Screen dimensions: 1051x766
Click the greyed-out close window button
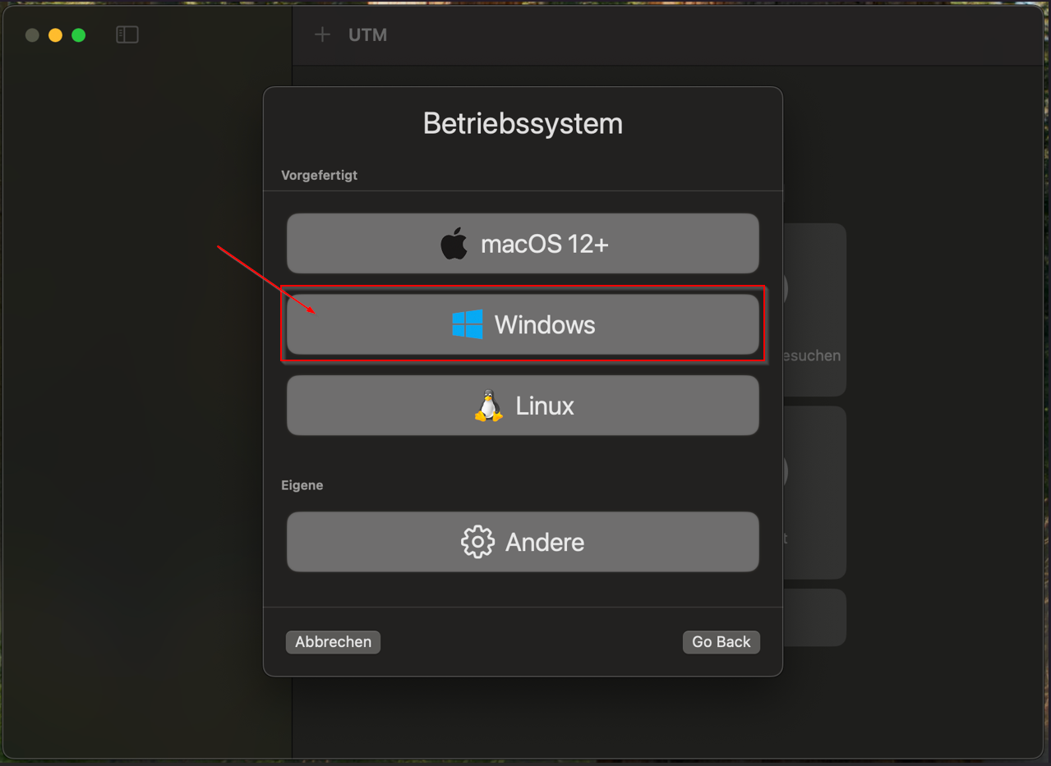[x=32, y=35]
